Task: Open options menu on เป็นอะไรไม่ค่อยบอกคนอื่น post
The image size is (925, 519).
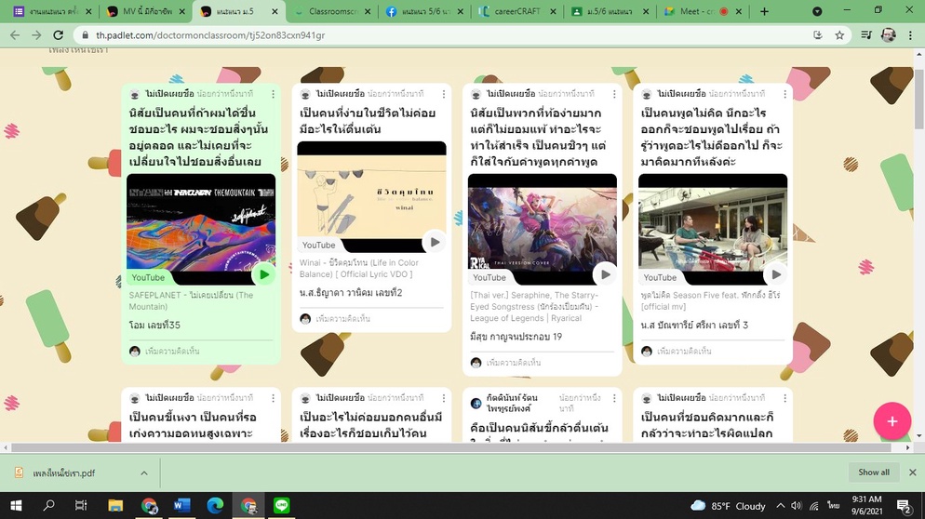Action: point(444,398)
